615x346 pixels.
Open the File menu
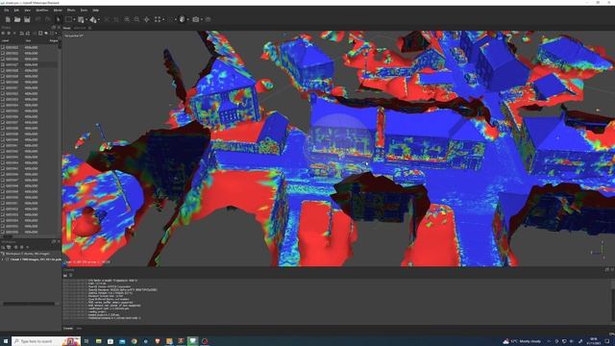point(7,11)
